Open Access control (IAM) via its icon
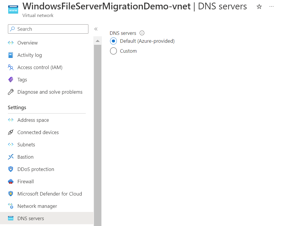Screen dimensions: 286x226 click(x=11, y=67)
